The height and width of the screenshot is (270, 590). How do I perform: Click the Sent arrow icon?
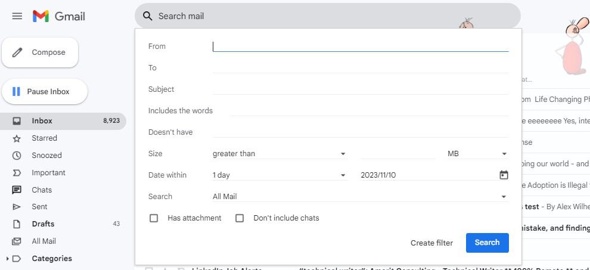[17, 207]
